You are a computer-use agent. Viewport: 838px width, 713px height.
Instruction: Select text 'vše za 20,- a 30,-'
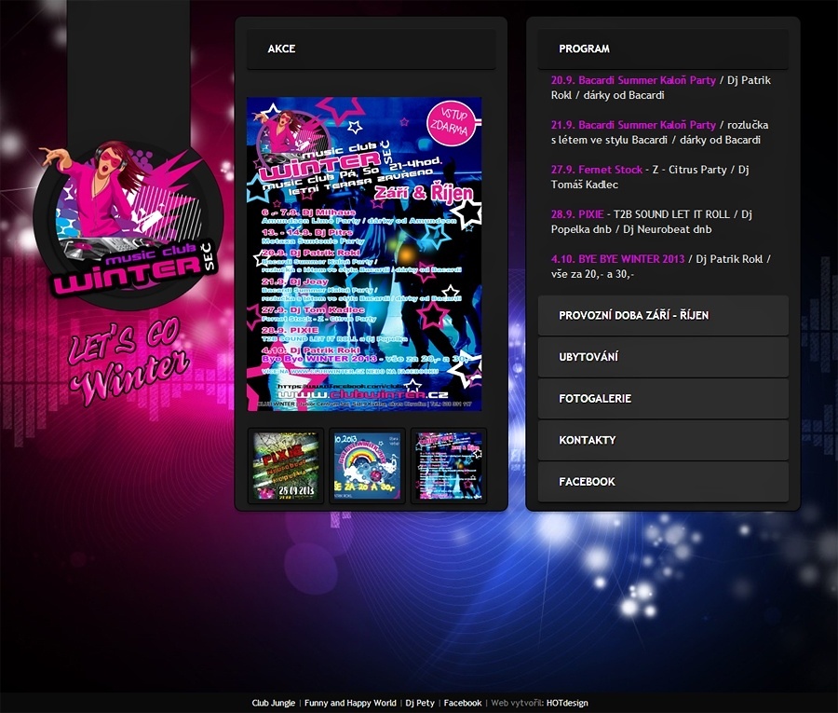(x=592, y=274)
